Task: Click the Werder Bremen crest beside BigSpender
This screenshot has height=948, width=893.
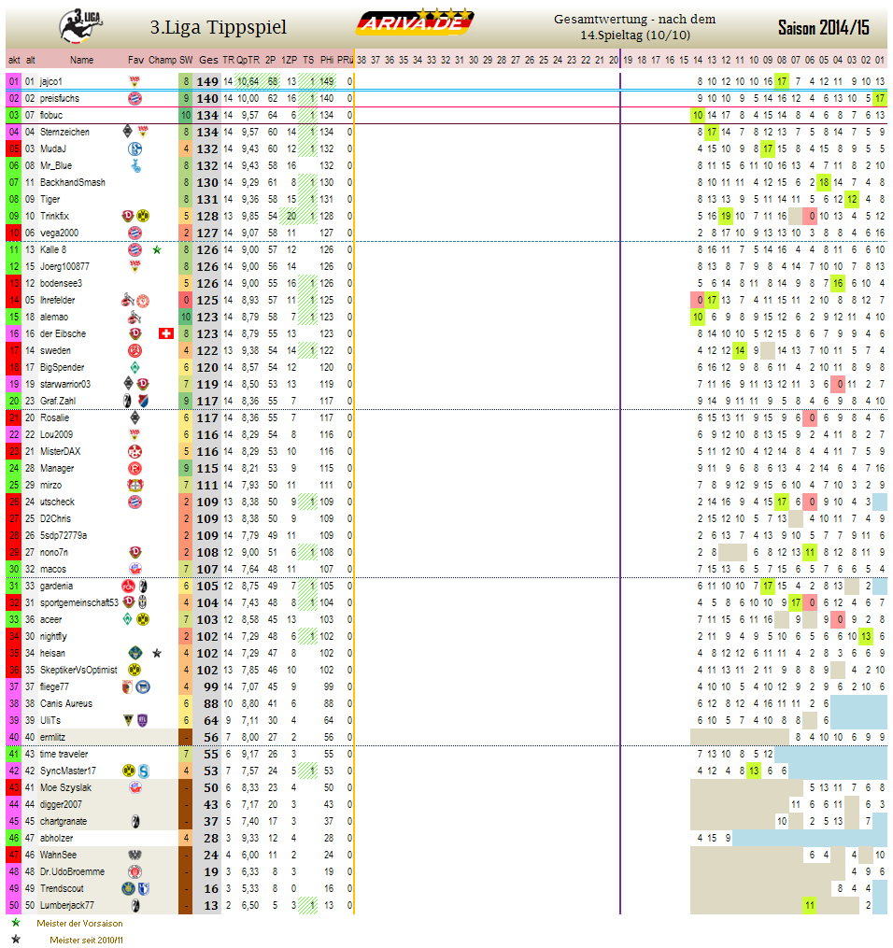Action: coord(135,368)
